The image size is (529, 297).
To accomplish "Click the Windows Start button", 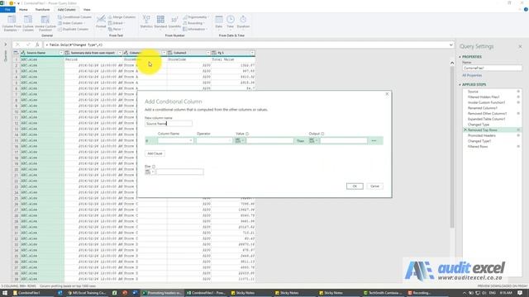I will 5,293.
